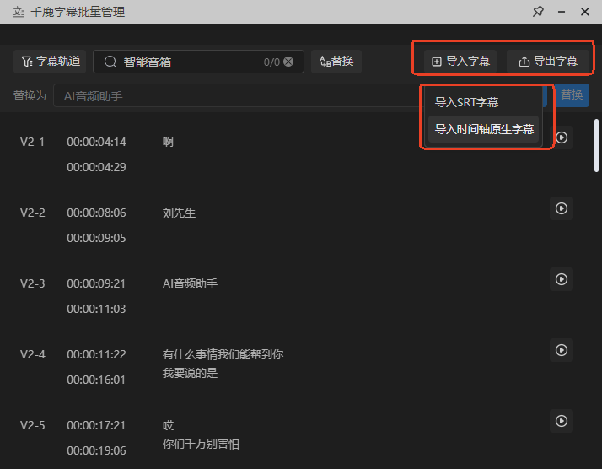The width and height of the screenshot is (602, 469).
Task: Select subtitle text 刘先生
Action: tap(179, 213)
